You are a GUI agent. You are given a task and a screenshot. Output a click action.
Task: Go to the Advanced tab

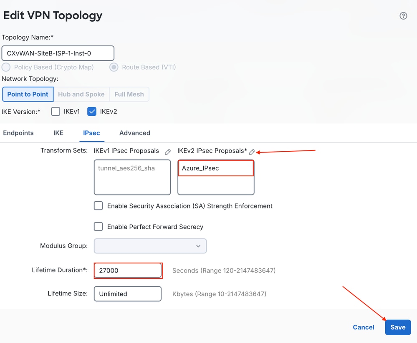[x=135, y=133]
